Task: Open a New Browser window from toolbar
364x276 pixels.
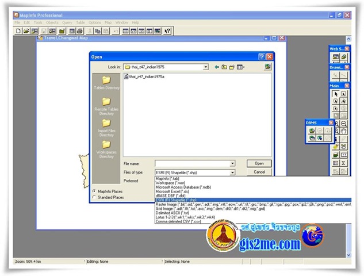Action: [125, 31]
